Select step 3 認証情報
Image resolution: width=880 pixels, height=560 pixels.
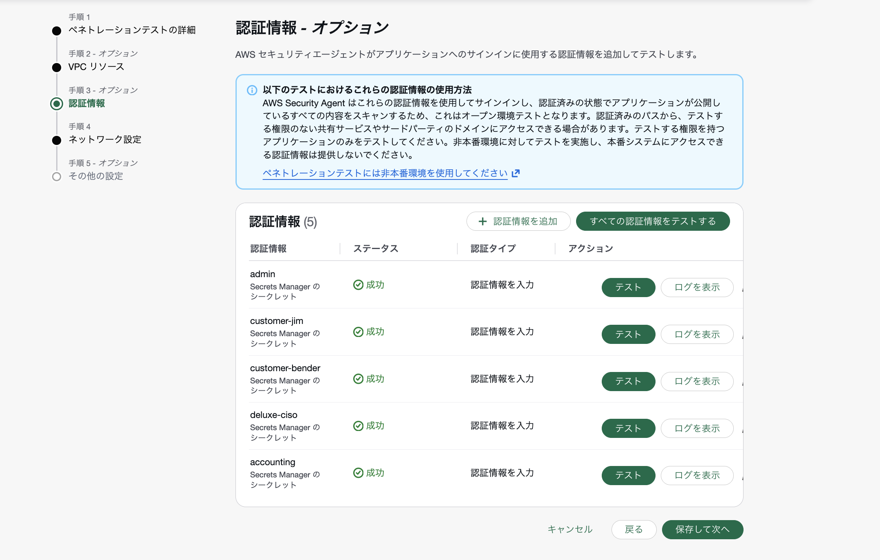pyautogui.click(x=87, y=103)
